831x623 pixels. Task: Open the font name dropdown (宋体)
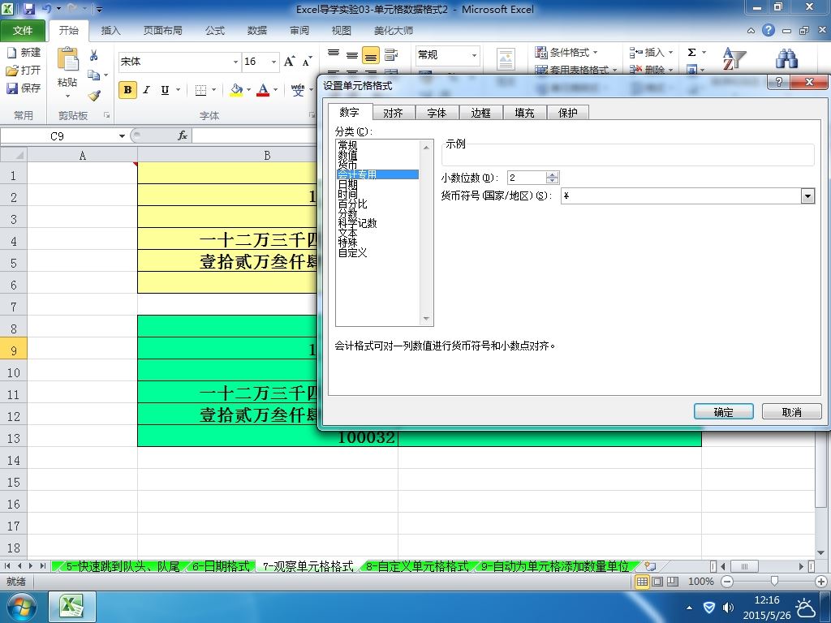point(236,62)
